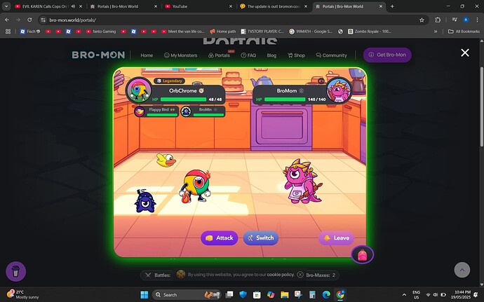Click the Attack button in battle
The image size is (484, 302).
219,238
